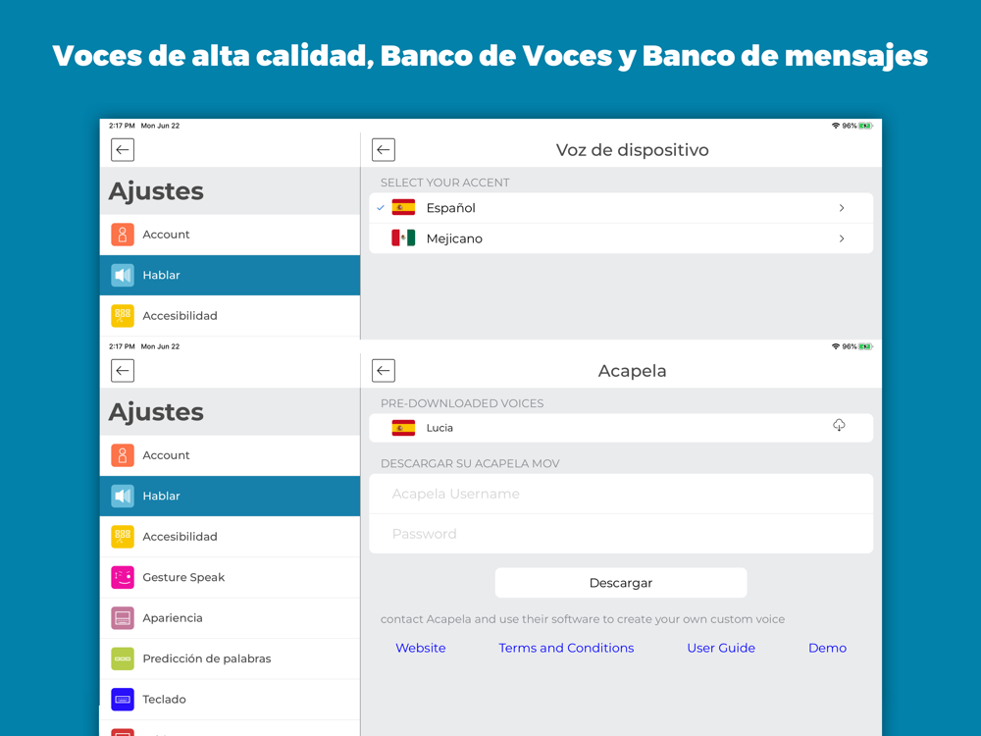Open Accesibilidad in lower Ajustes menu

pyautogui.click(x=230, y=537)
